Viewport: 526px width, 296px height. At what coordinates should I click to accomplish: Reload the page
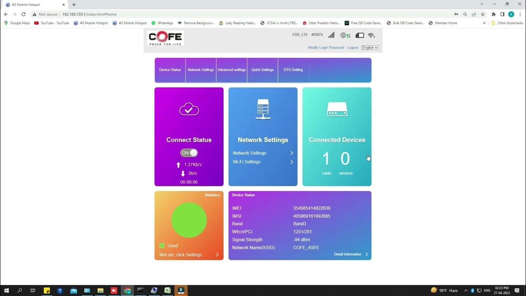point(24,14)
